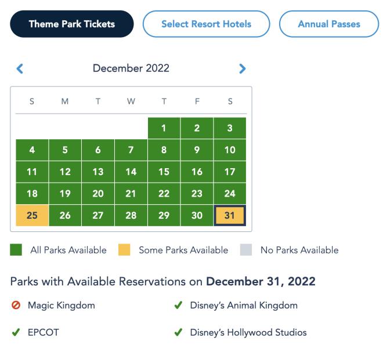
Task: Click the yellow Some Parks Available swatch
Action: click(124, 251)
